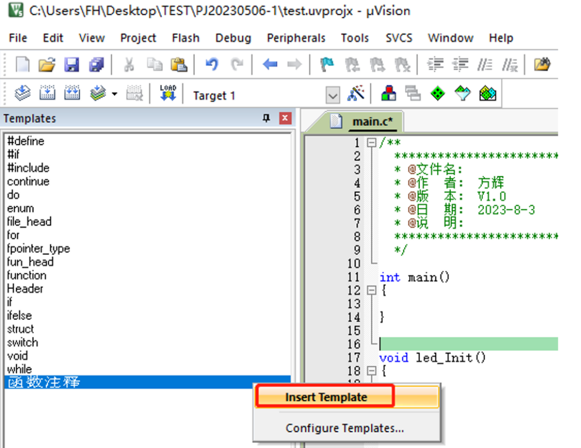Image resolution: width=581 pixels, height=448 pixels.
Task: Navigate backwards with the blue left arrow
Action: [x=270, y=65]
